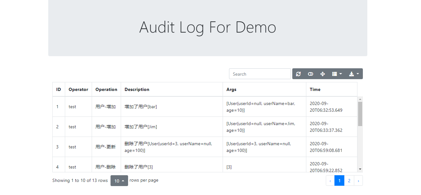This screenshot has height=195, width=421.
Task: Sort the table by ID column
Action: click(58, 89)
